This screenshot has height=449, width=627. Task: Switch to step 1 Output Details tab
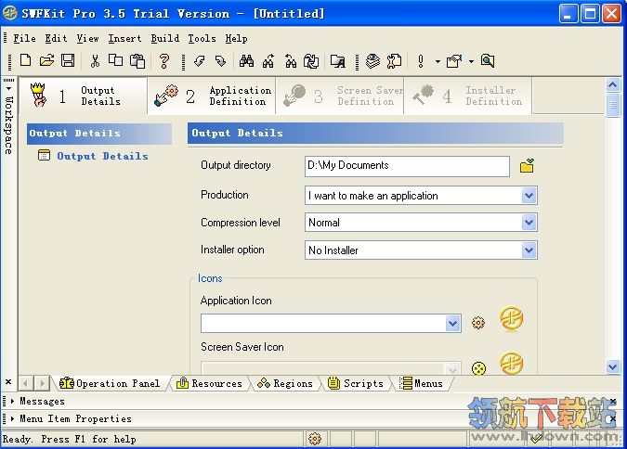pyautogui.click(x=84, y=96)
